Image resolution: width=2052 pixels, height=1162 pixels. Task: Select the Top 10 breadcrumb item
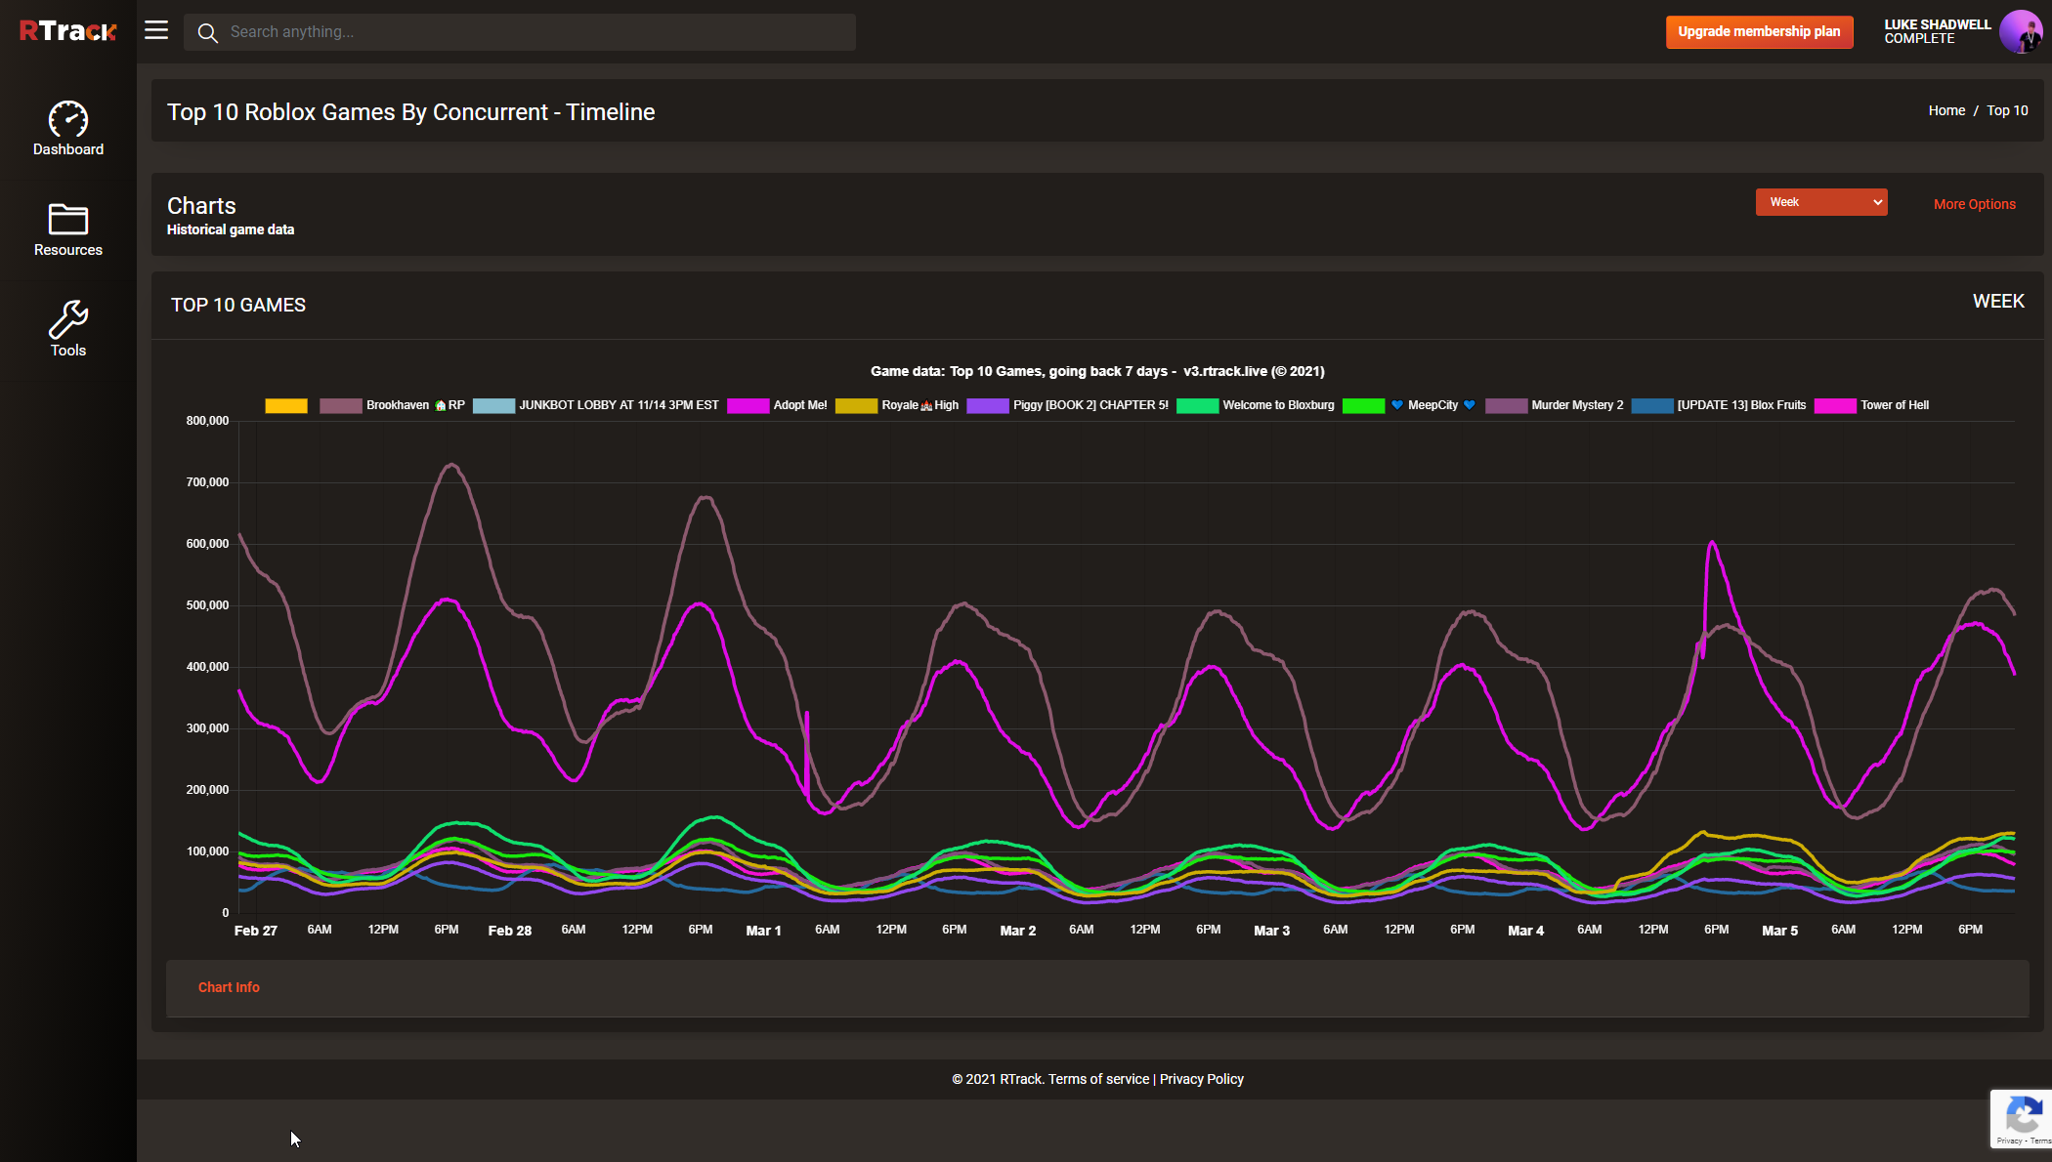point(2007,110)
